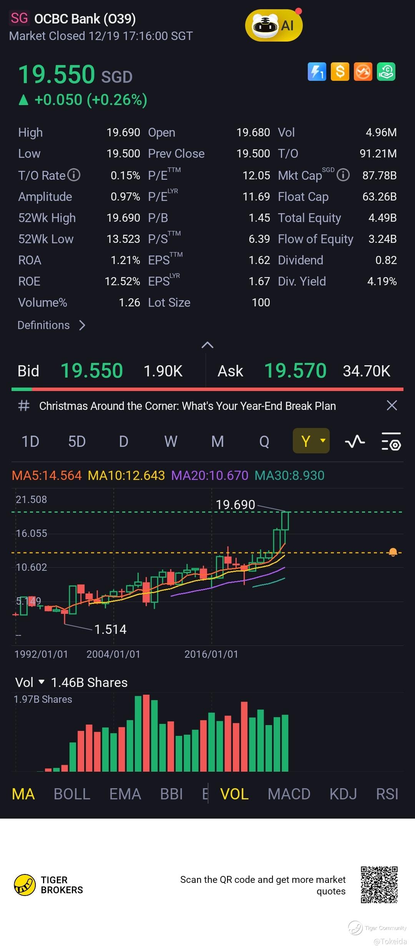
Task: Tap the yellow dollar sign icon
Action: pyautogui.click(x=340, y=72)
